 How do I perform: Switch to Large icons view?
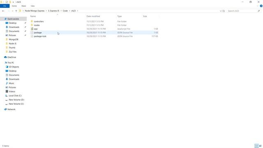[x=260, y=146]
